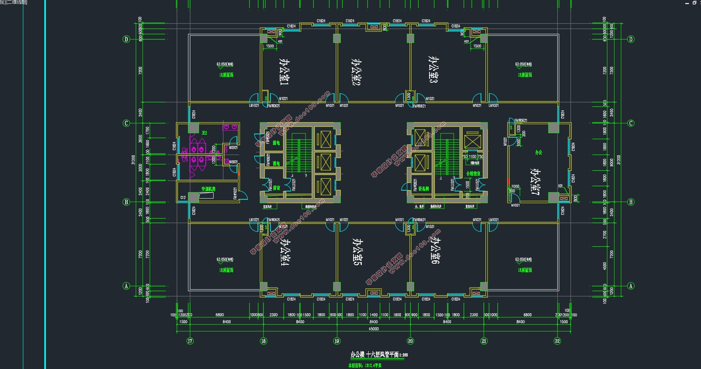Select the 办公室5 room label
701x369 pixels.
point(358,251)
